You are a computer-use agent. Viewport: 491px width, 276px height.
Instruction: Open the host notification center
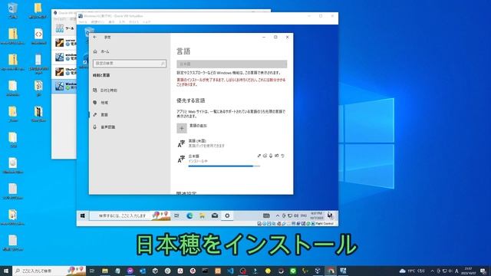coord(483,271)
